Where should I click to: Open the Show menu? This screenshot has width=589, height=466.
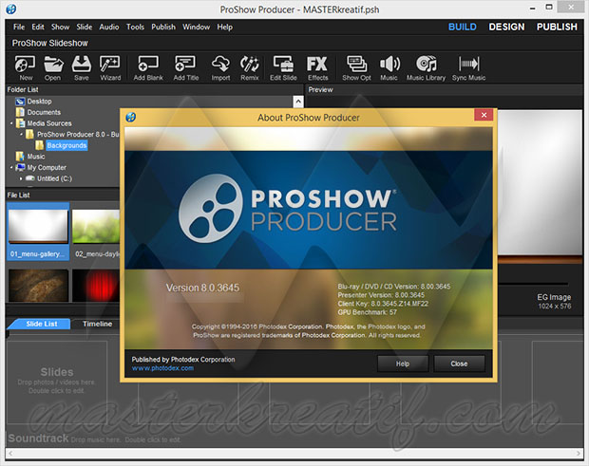tap(60, 27)
